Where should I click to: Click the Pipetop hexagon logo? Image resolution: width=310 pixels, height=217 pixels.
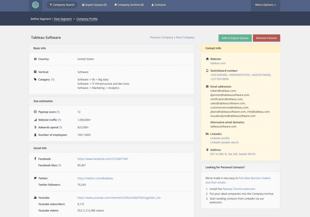point(35,5)
